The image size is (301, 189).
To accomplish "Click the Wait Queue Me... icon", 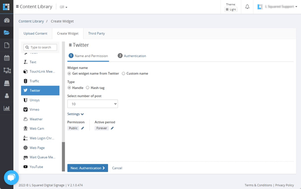I will point(25,157).
